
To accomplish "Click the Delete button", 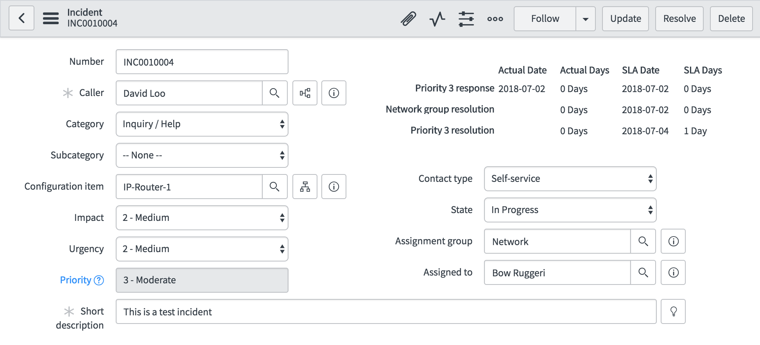I will pyautogui.click(x=731, y=18).
